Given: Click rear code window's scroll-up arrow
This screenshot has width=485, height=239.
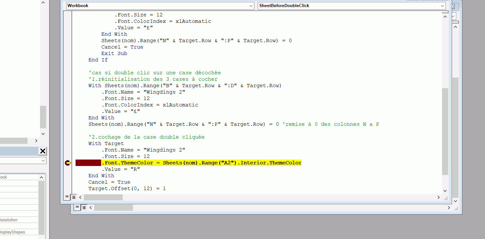Looking at the screenshot, I should [456, 27].
